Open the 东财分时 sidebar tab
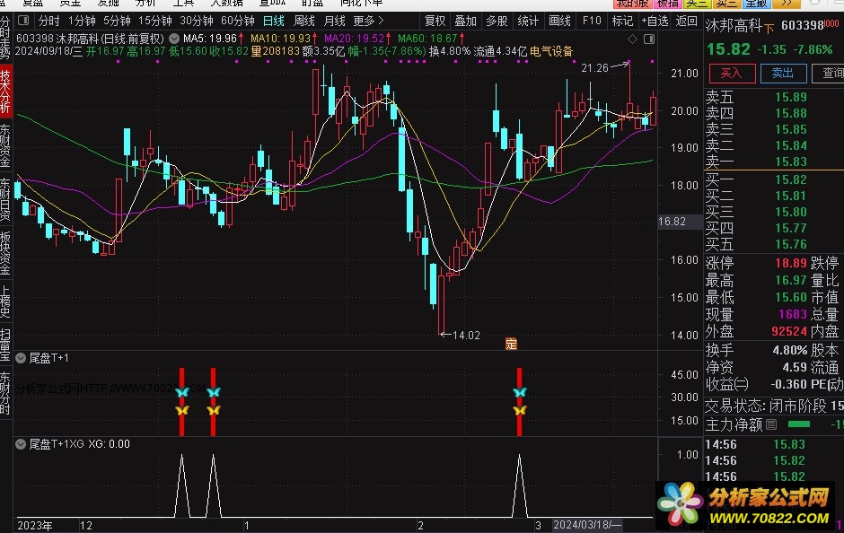This screenshot has height=533, width=844. tap(5, 393)
